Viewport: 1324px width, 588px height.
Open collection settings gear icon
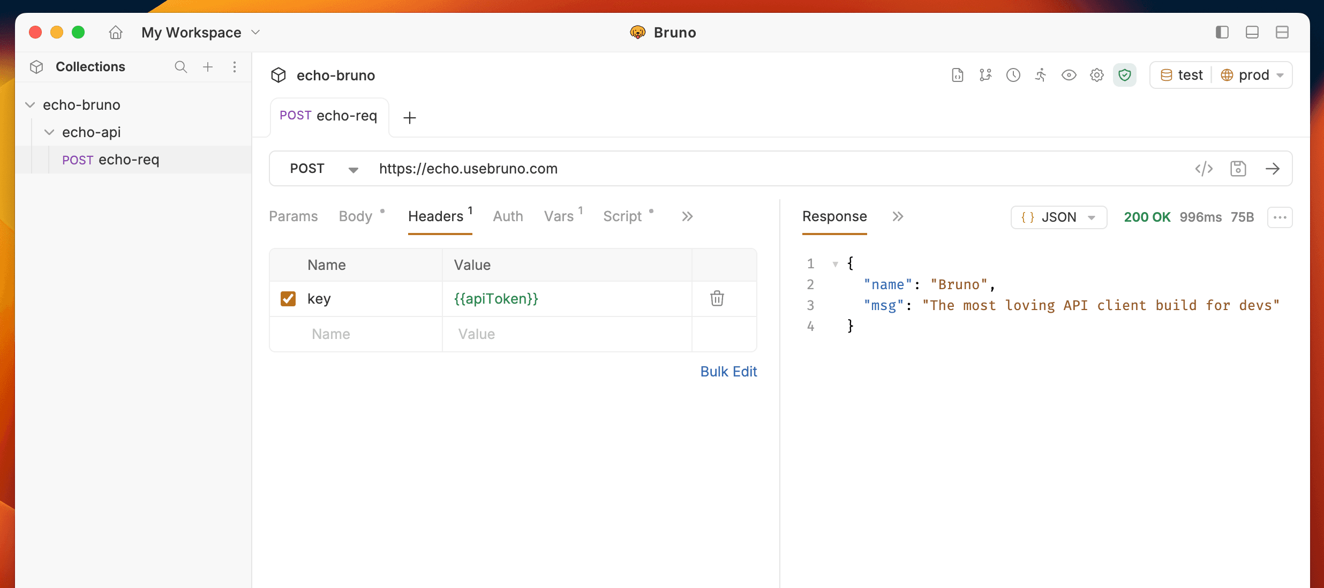coord(1096,75)
